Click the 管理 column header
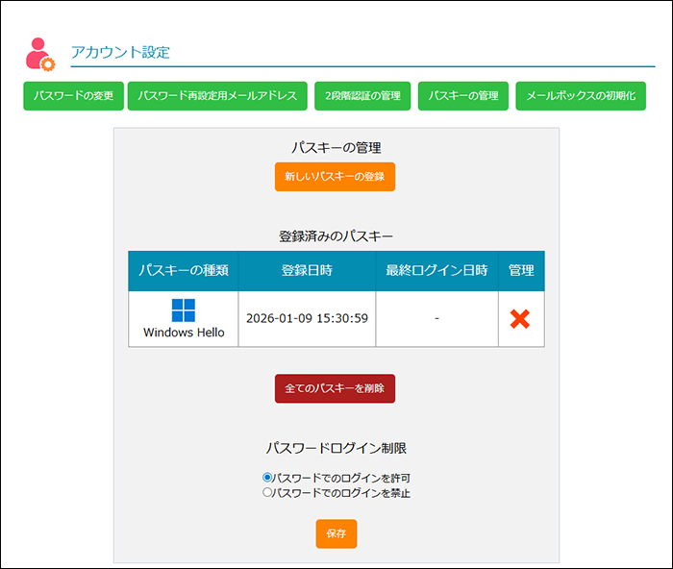Screen dimensions: 673x569 point(521,271)
